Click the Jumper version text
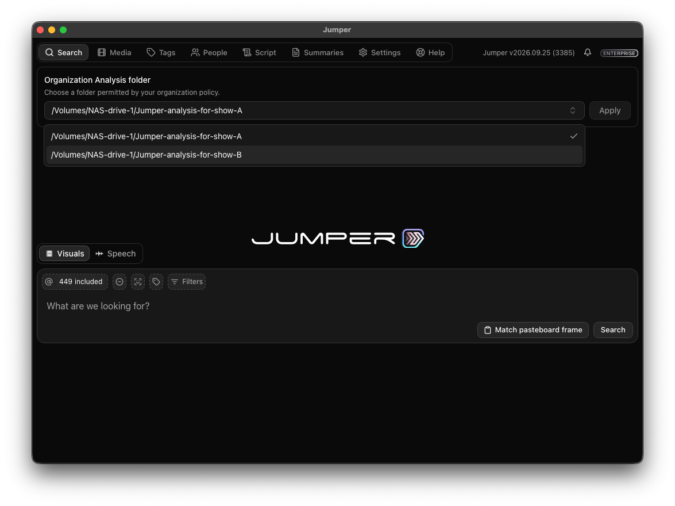The height and width of the screenshot is (506, 675). pos(529,52)
